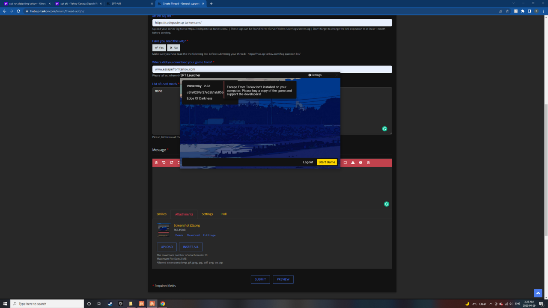Select No for Have you read the FAQ

[173, 48]
